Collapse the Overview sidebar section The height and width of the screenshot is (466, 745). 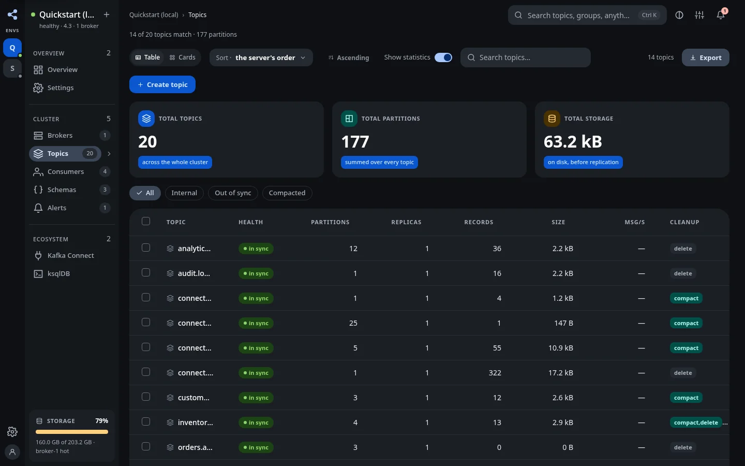(72, 53)
